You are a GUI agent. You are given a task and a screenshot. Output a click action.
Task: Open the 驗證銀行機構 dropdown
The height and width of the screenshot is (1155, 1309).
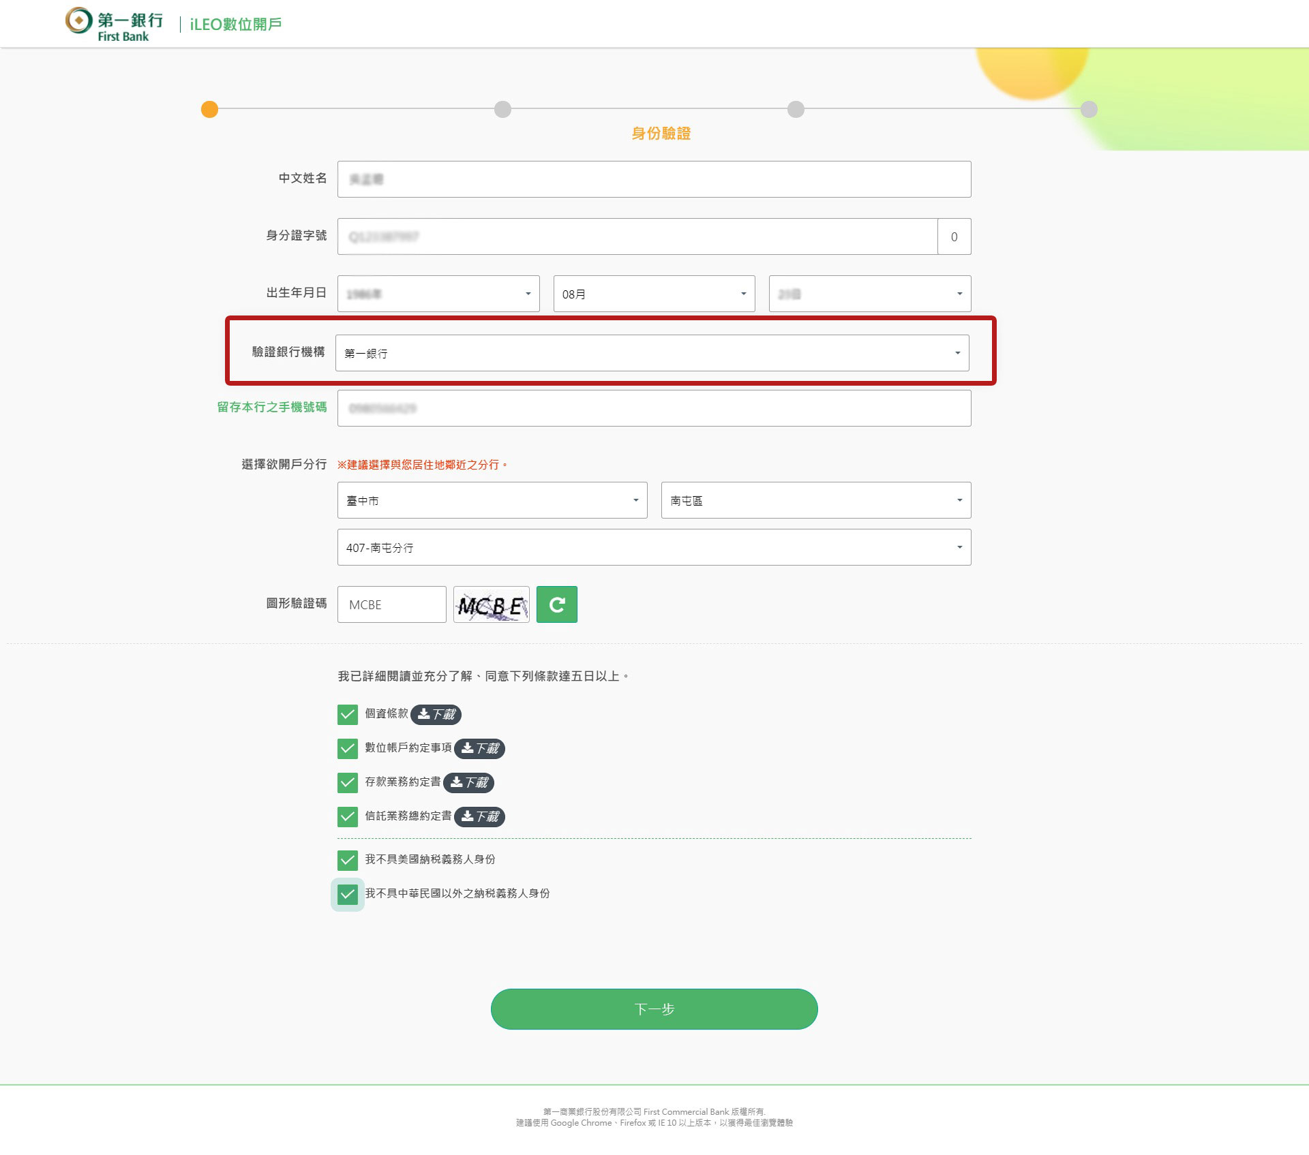tap(652, 353)
